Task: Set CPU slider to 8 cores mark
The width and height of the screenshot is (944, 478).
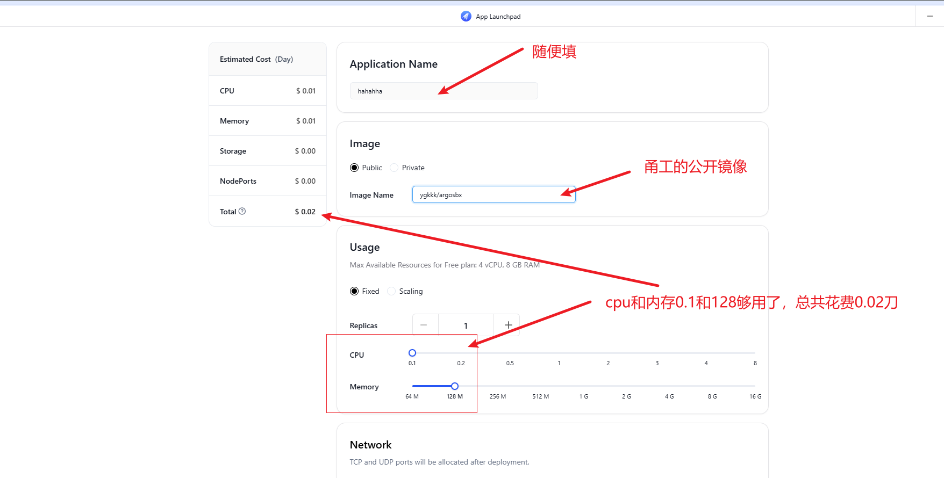Action: tap(755, 353)
